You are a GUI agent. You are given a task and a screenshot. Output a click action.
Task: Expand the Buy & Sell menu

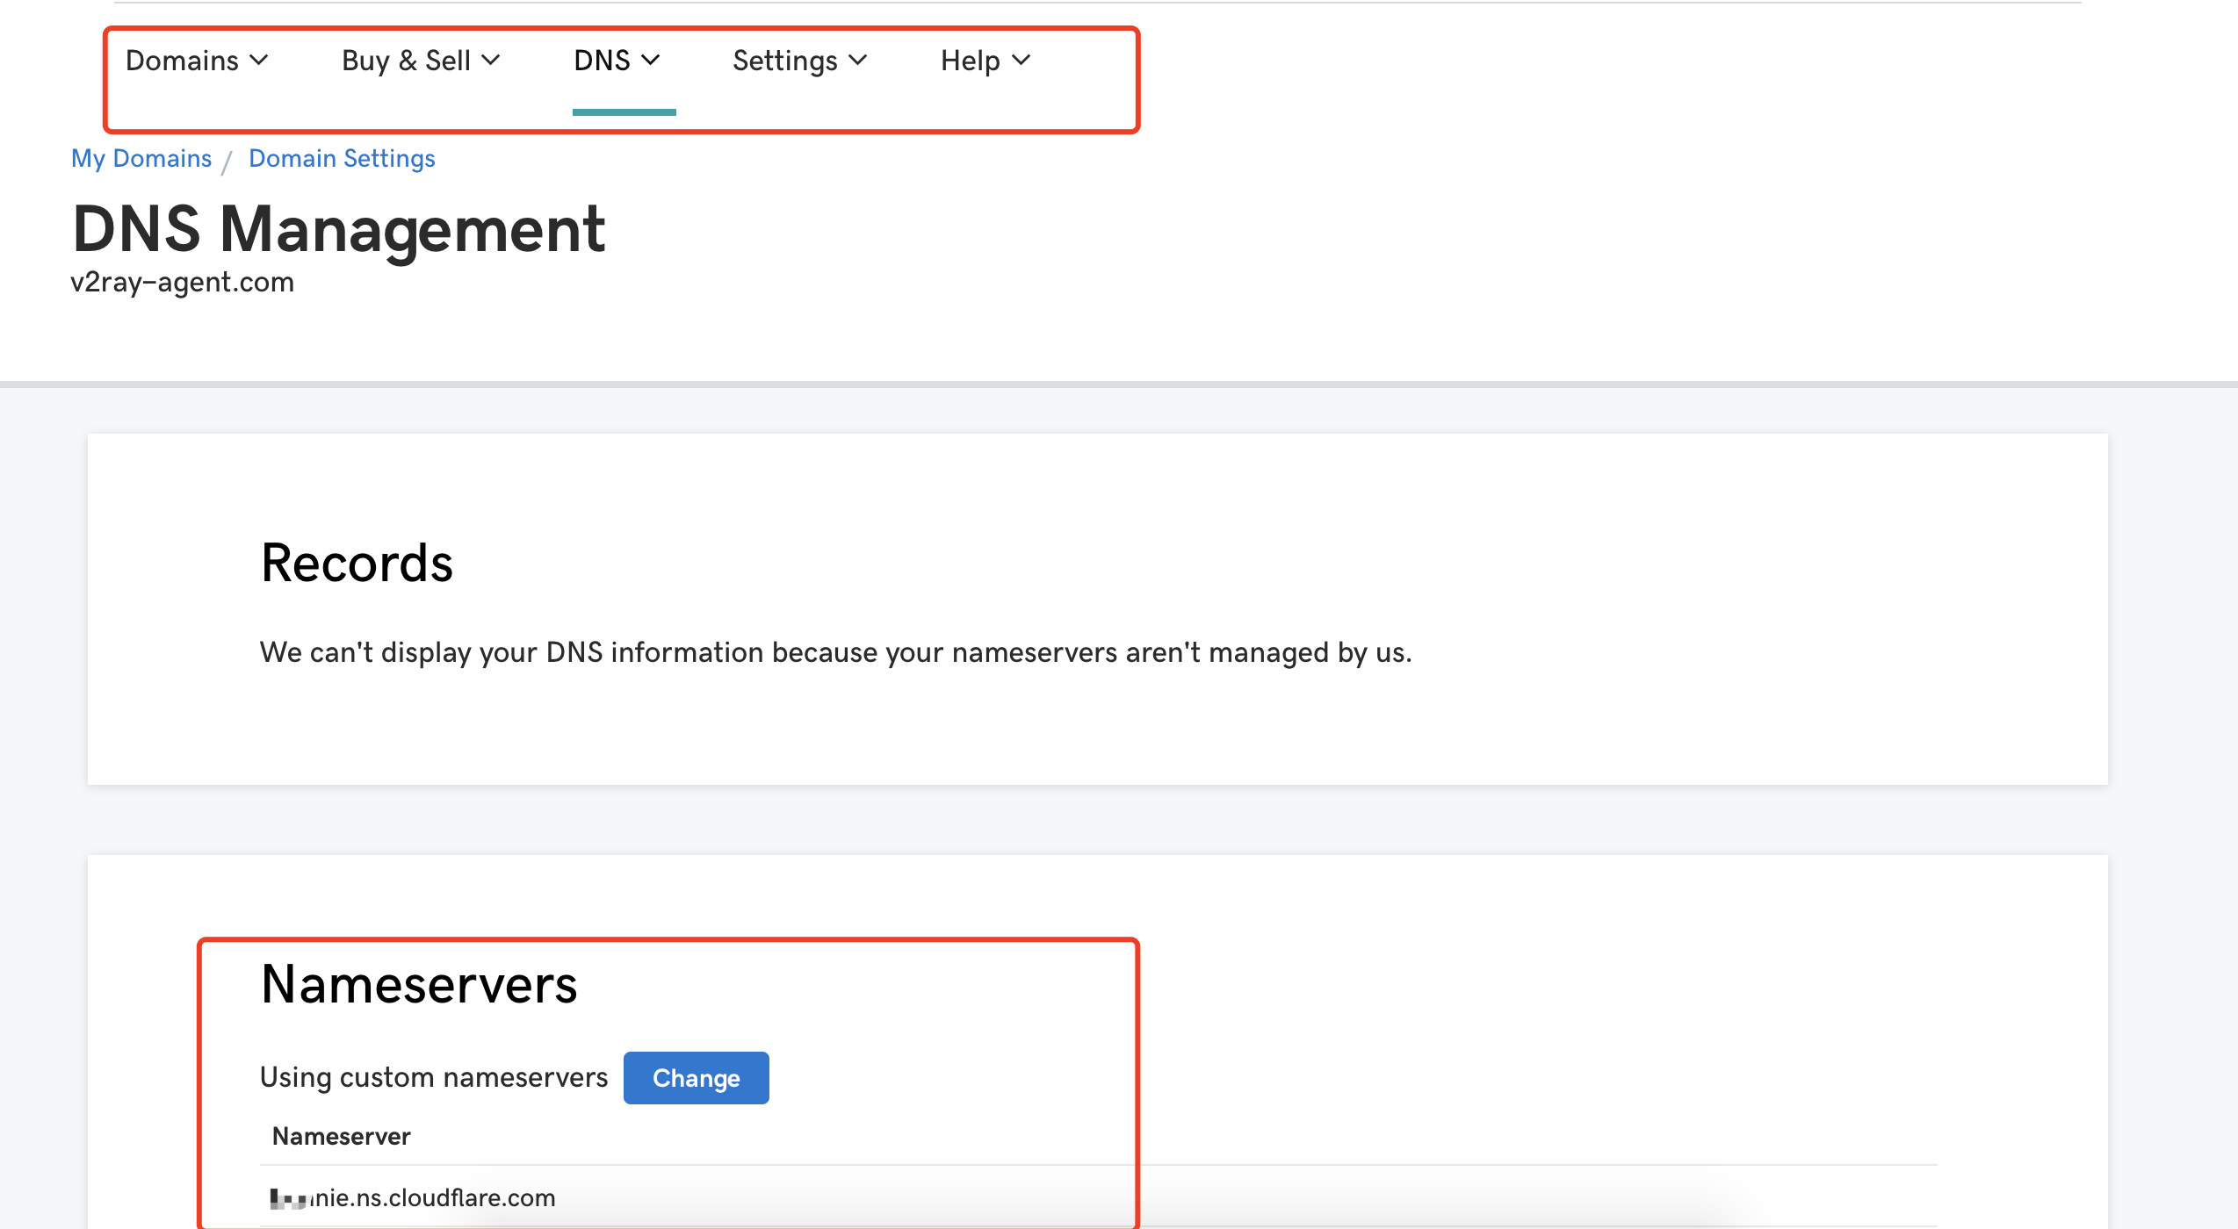point(407,61)
